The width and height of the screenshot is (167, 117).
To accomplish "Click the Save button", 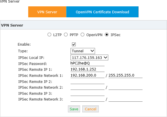I will (74, 109).
